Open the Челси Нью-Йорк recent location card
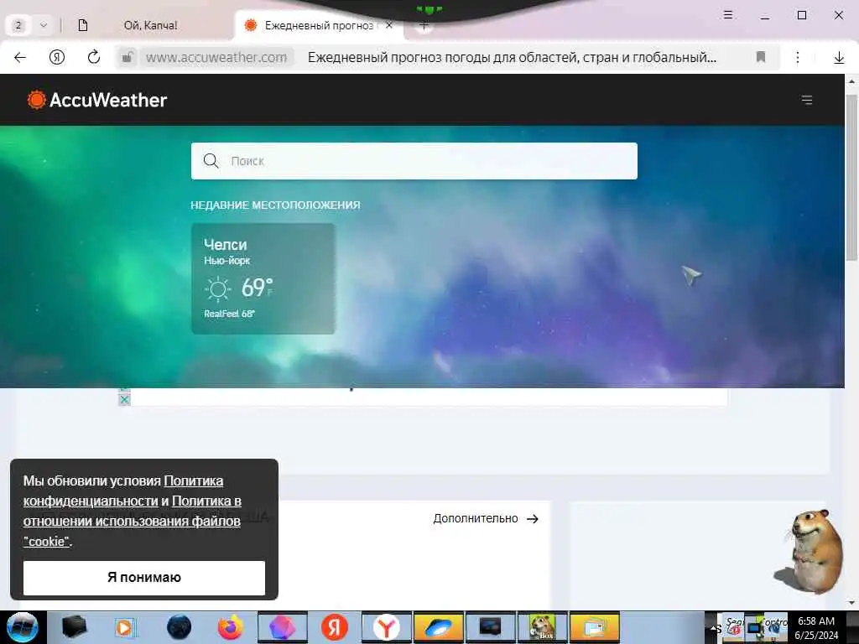Image resolution: width=859 pixels, height=644 pixels. 263,278
